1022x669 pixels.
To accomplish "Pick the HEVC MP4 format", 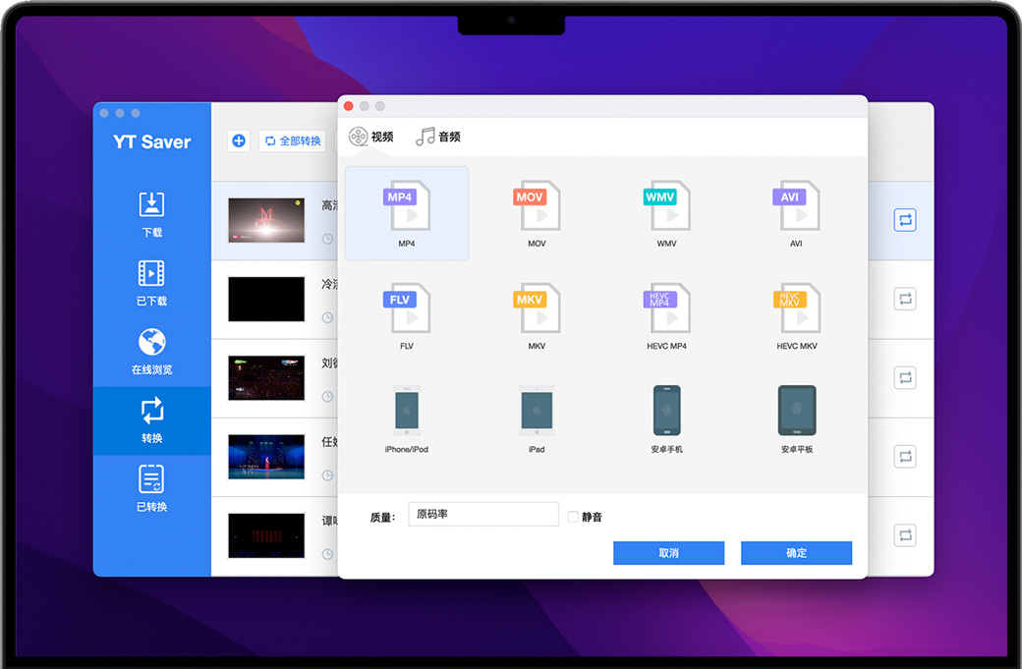I will coord(666,308).
